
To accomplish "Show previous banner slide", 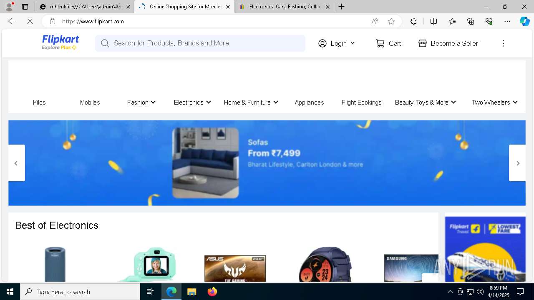I will (16, 163).
